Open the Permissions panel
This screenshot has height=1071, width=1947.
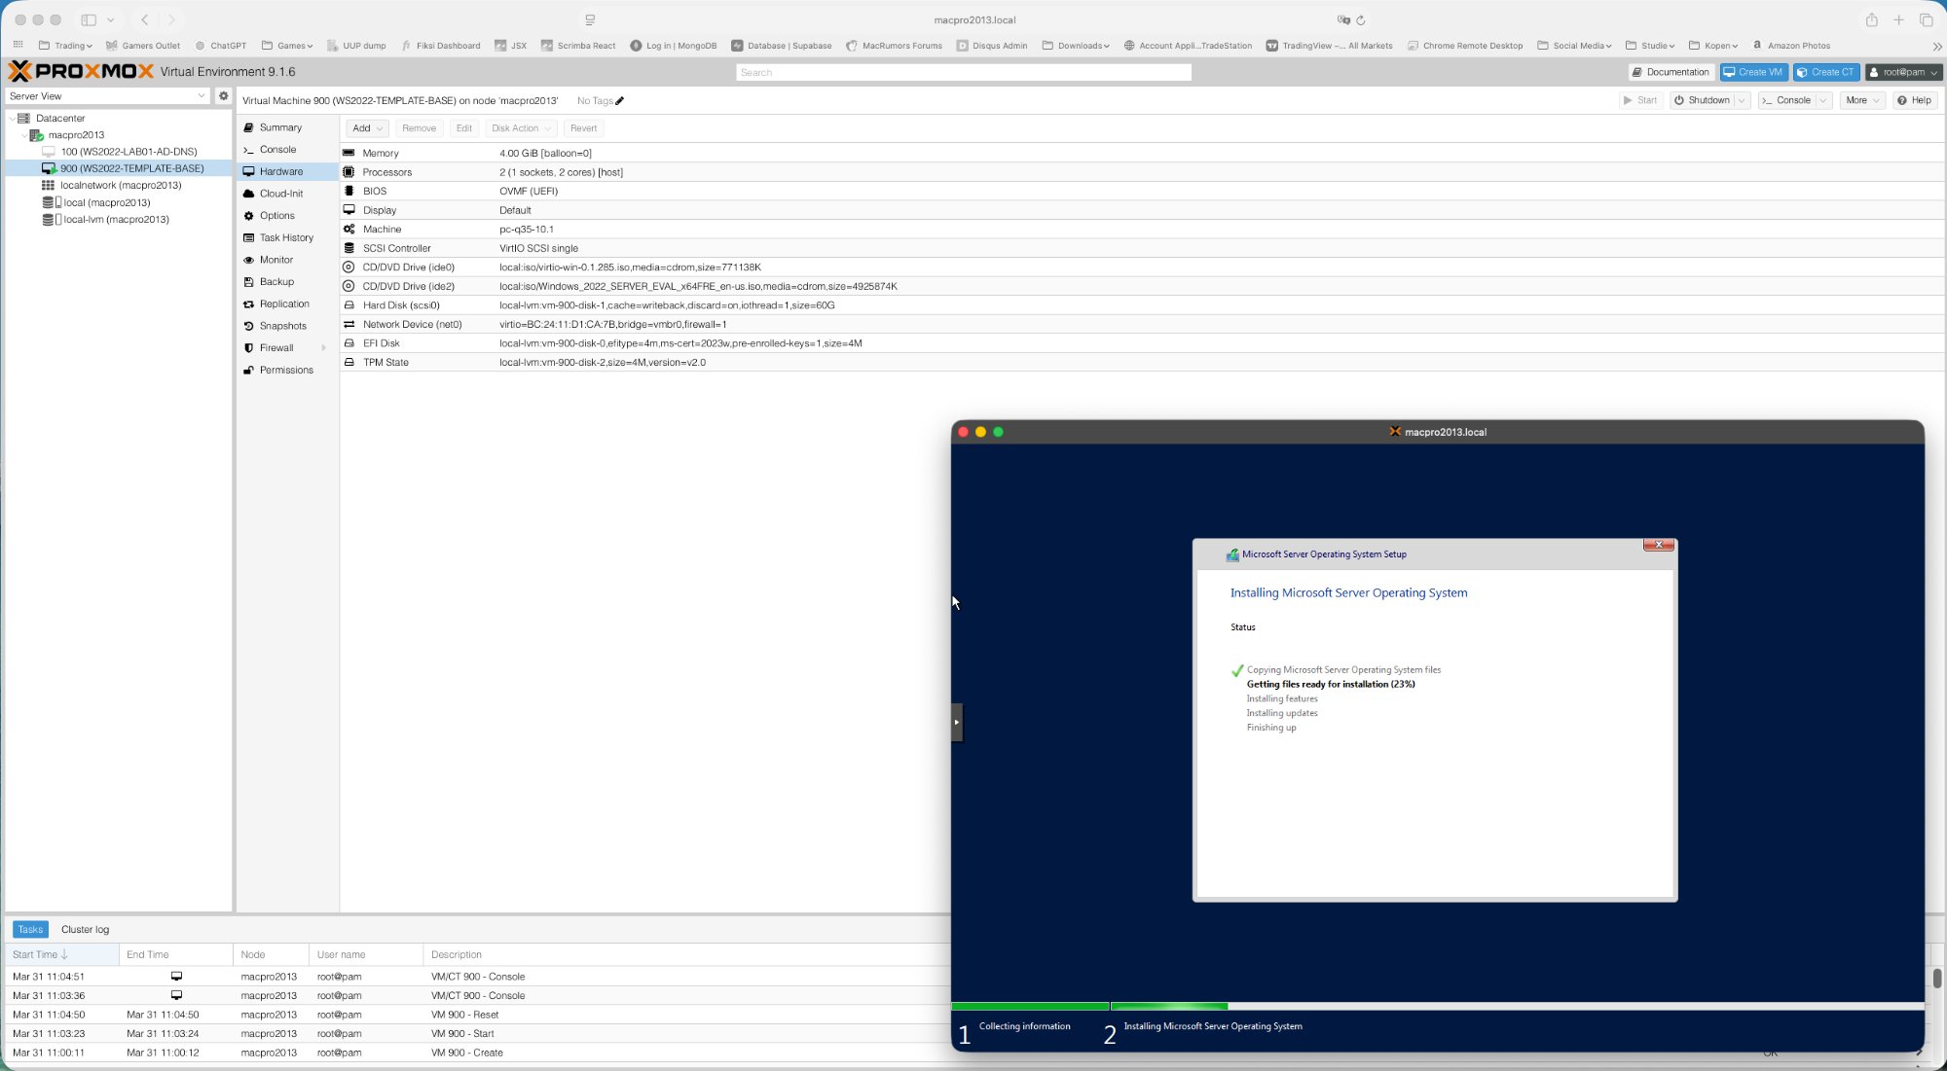(286, 370)
